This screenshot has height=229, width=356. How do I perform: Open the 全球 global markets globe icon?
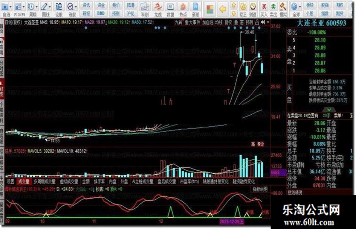pos(294,7)
